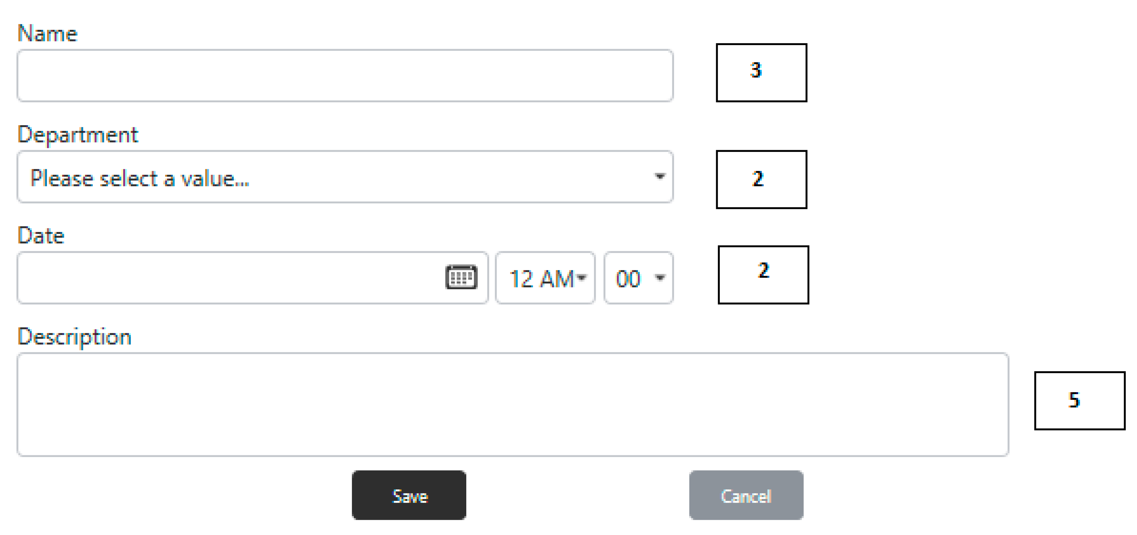Click the box labeled 2 beside Date
The height and width of the screenshot is (535, 1137).
tap(763, 275)
